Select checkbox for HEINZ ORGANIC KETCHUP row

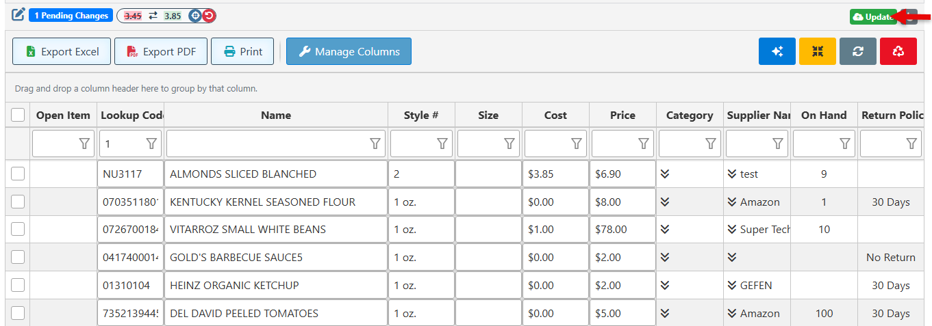point(18,285)
